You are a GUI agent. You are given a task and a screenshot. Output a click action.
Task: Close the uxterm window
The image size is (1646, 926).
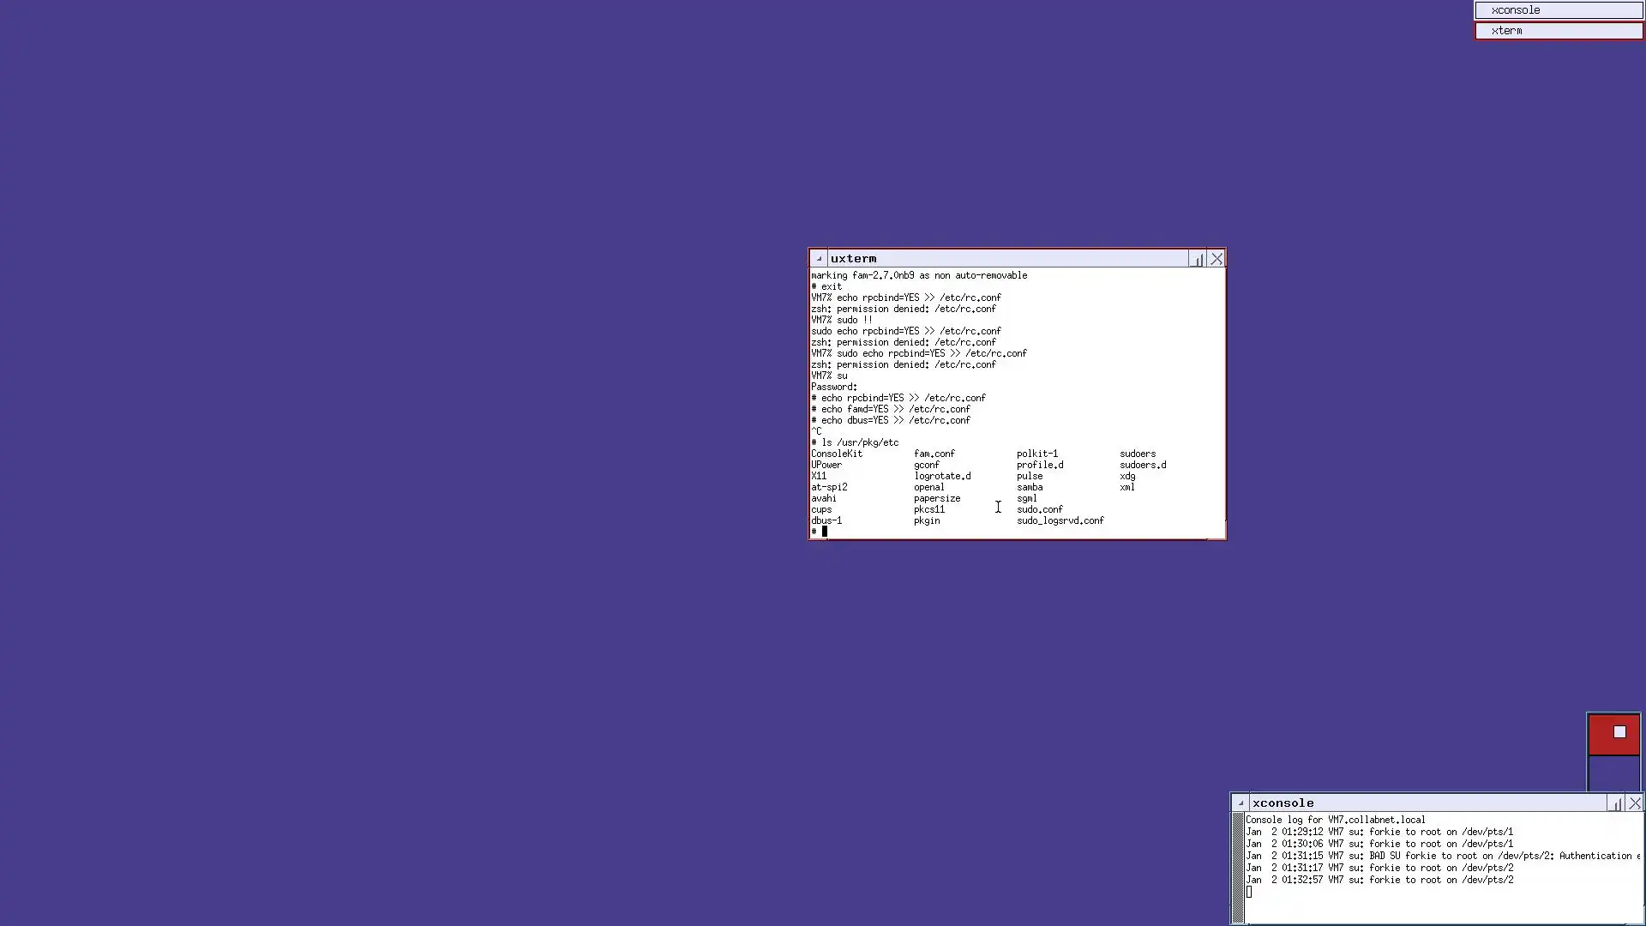pyautogui.click(x=1216, y=258)
